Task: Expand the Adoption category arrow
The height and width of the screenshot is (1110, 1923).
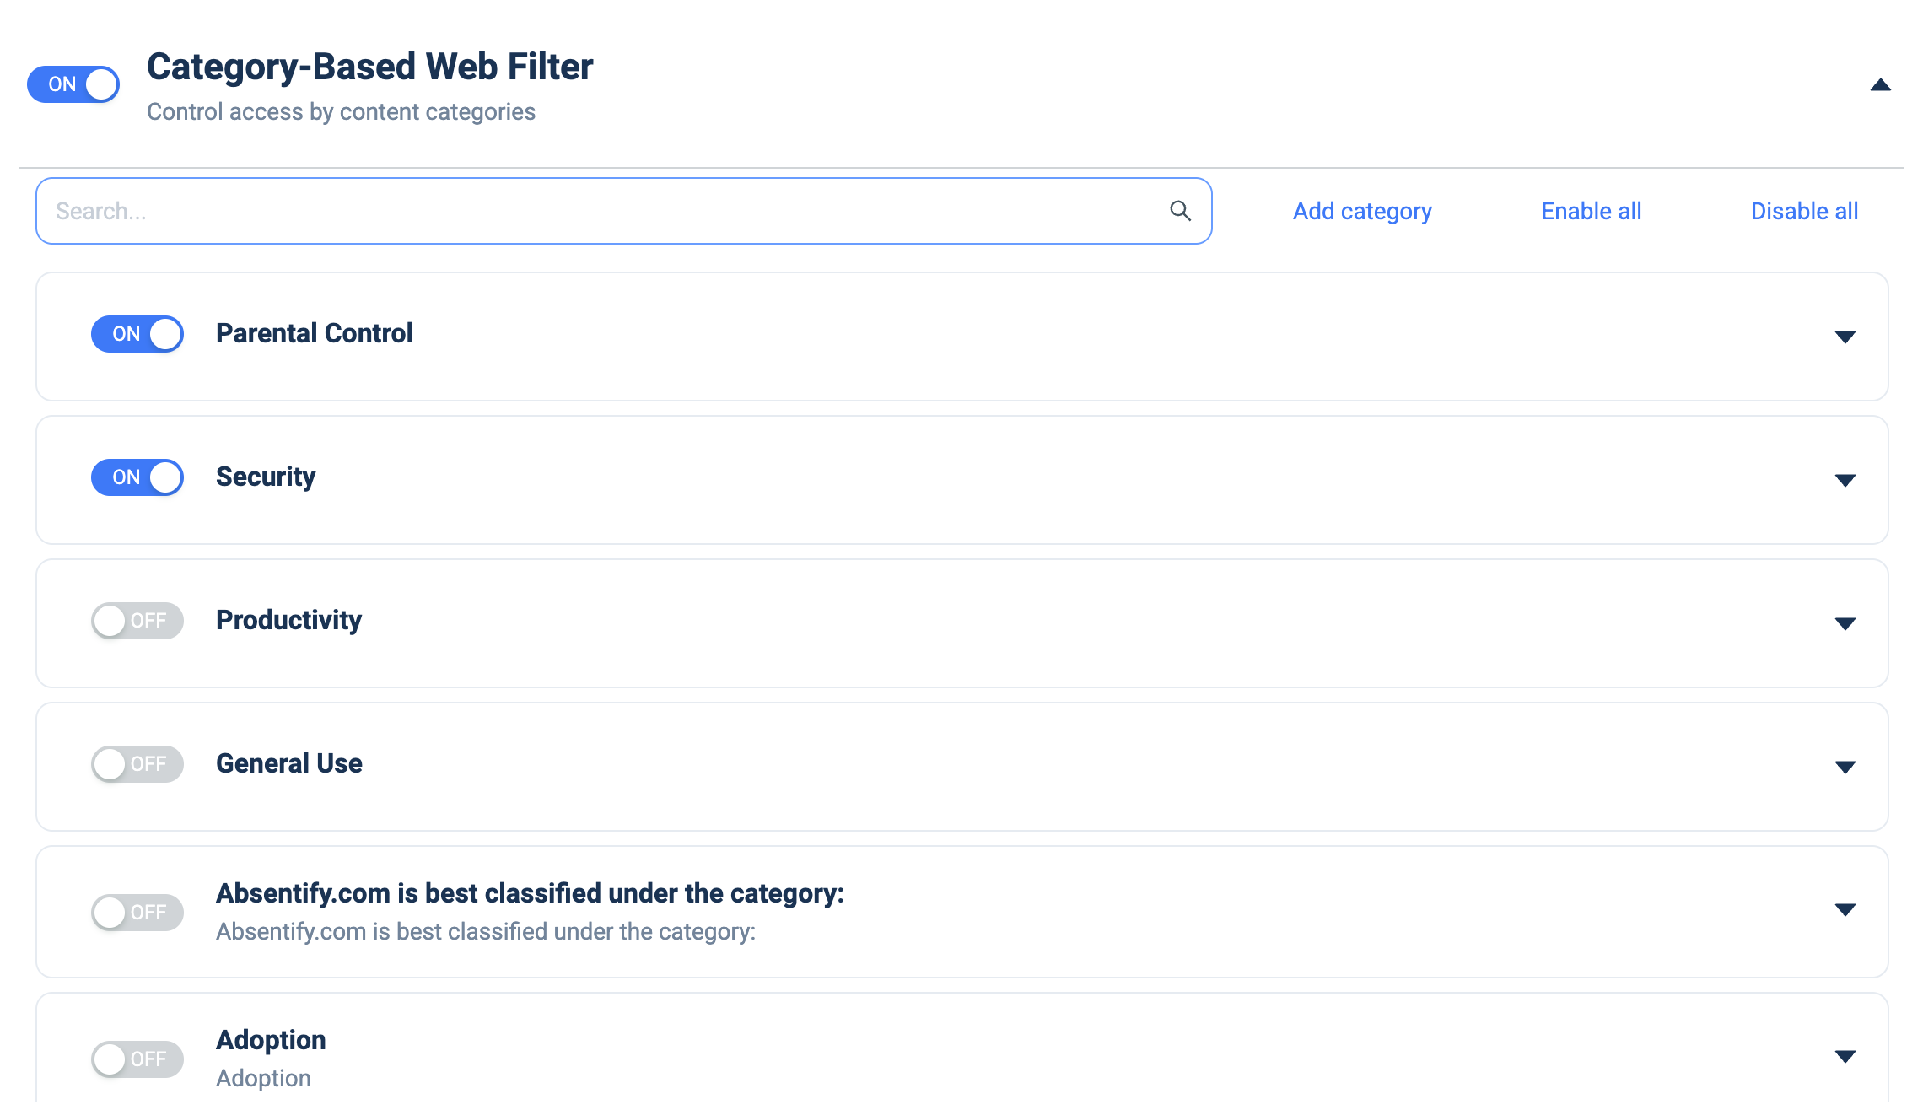Action: point(1845,1057)
